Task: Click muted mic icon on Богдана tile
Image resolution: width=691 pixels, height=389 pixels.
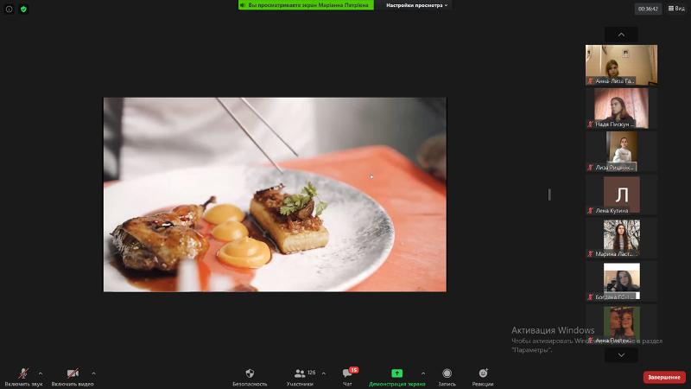Action: coord(591,297)
